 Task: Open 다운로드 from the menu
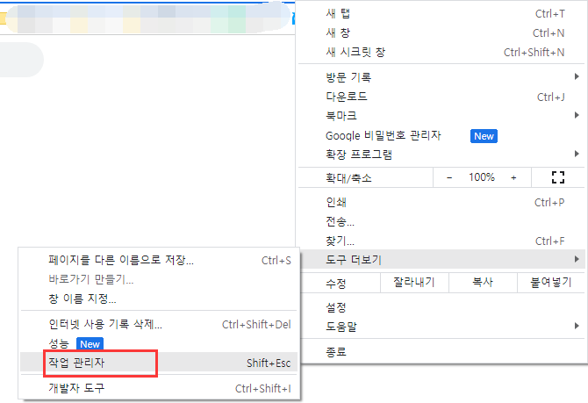(346, 97)
